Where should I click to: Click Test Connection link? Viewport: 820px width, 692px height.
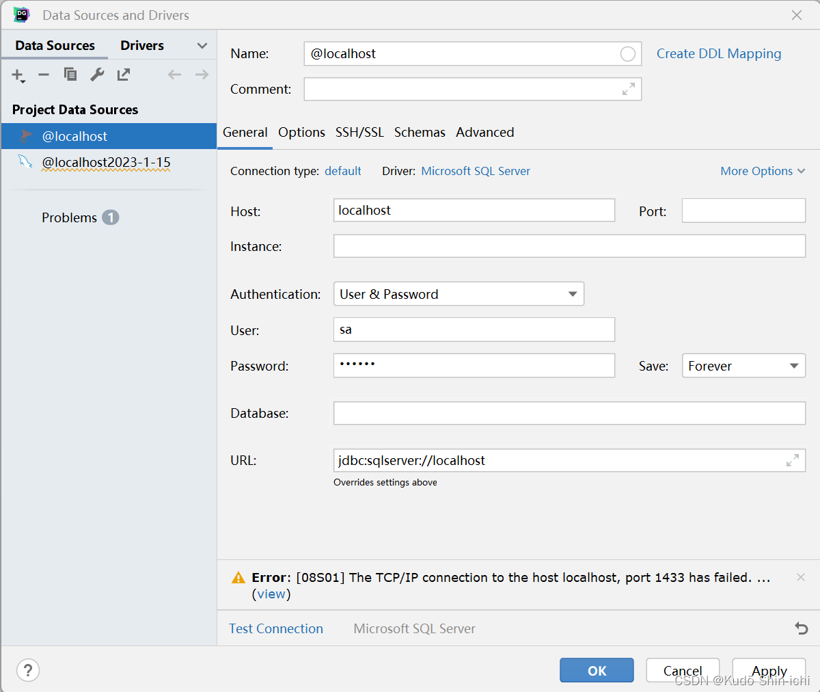click(x=276, y=628)
